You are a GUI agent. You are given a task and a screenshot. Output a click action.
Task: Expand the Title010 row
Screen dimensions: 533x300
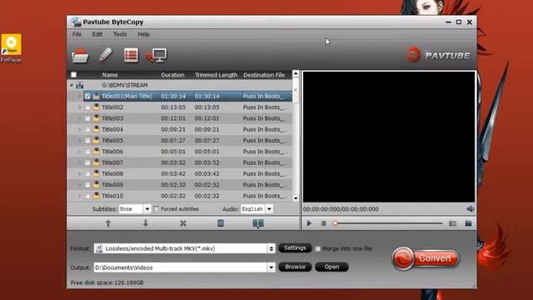80,196
